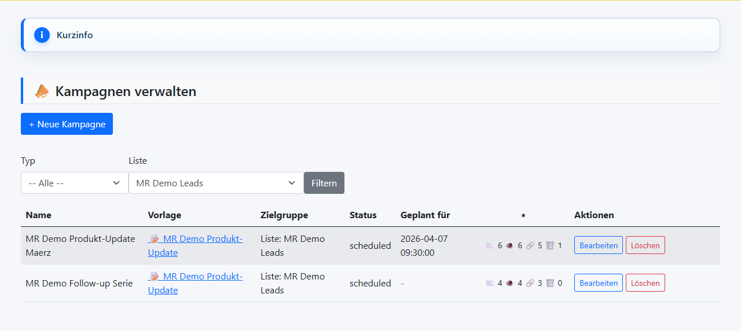Click envelope sent icon in Produkt-Update Maerz row
741x331 pixels.
click(490, 245)
